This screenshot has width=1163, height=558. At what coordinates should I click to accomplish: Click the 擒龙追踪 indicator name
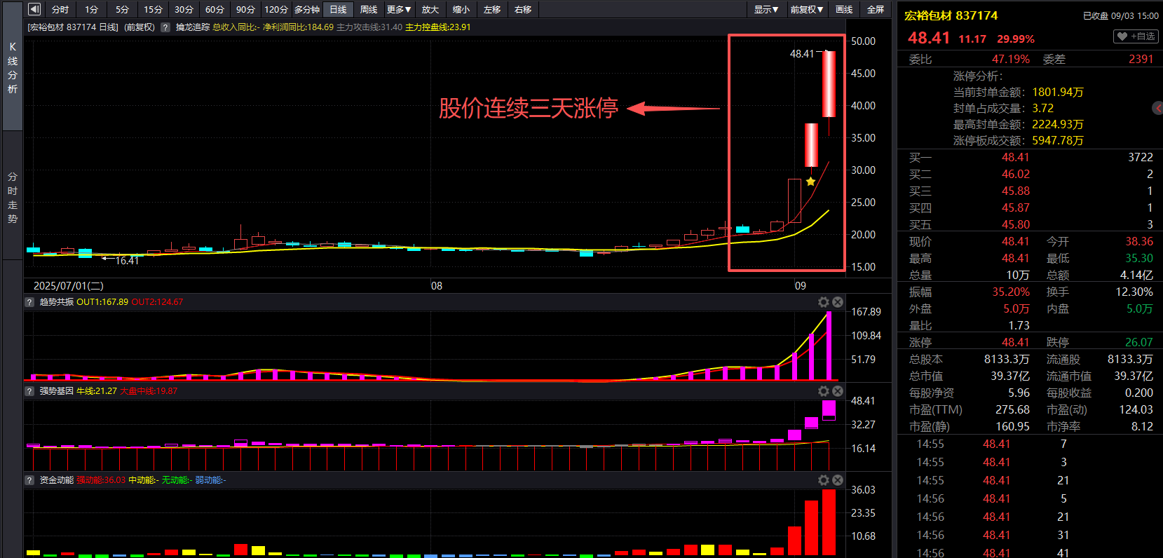point(193,27)
